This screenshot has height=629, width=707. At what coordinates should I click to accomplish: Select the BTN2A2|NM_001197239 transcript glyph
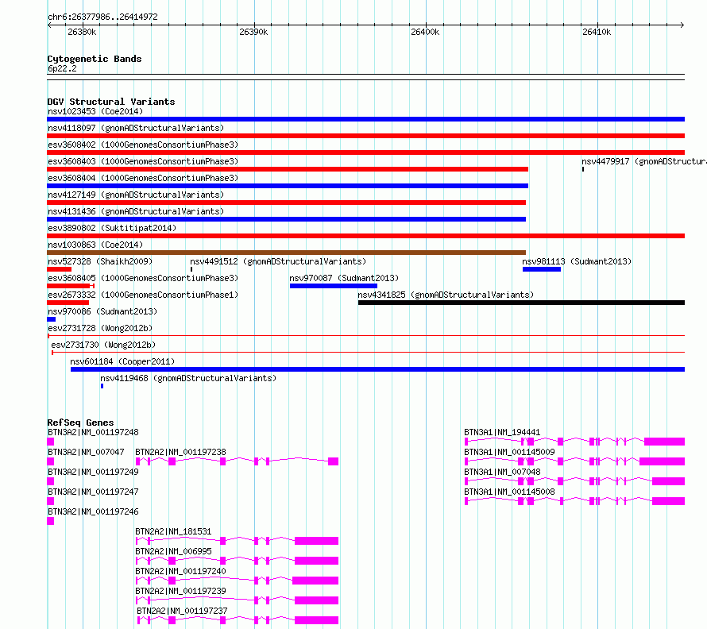(x=238, y=600)
